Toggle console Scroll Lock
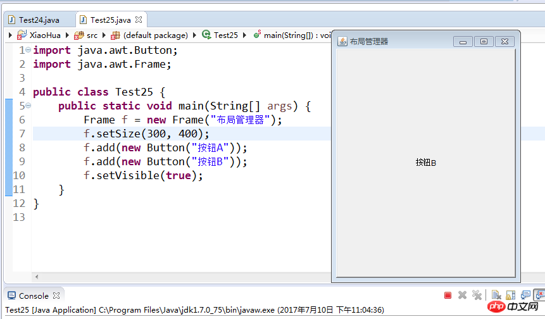The image size is (545, 319). point(511,296)
